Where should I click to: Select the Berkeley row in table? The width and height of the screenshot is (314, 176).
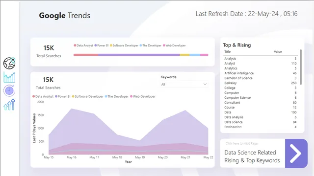click(261, 83)
